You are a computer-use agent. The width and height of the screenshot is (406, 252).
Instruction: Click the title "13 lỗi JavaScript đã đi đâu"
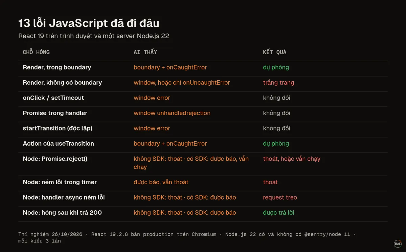click(89, 23)
